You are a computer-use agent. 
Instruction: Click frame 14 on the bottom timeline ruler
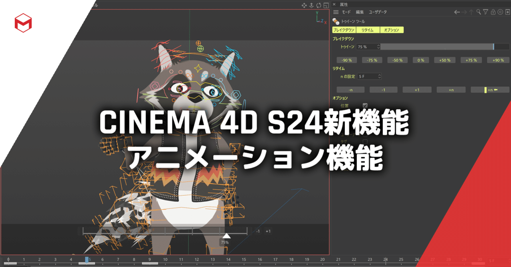pos(228,259)
